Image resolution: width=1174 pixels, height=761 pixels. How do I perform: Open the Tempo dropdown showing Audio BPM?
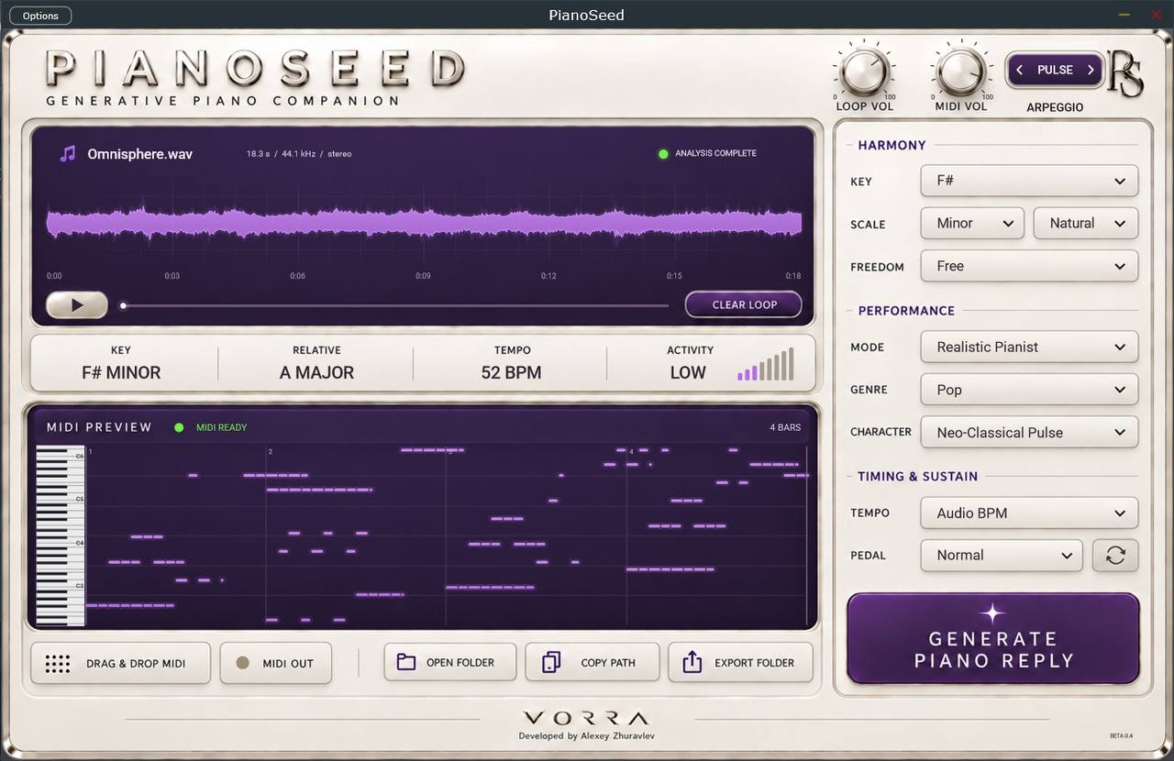coord(1029,513)
